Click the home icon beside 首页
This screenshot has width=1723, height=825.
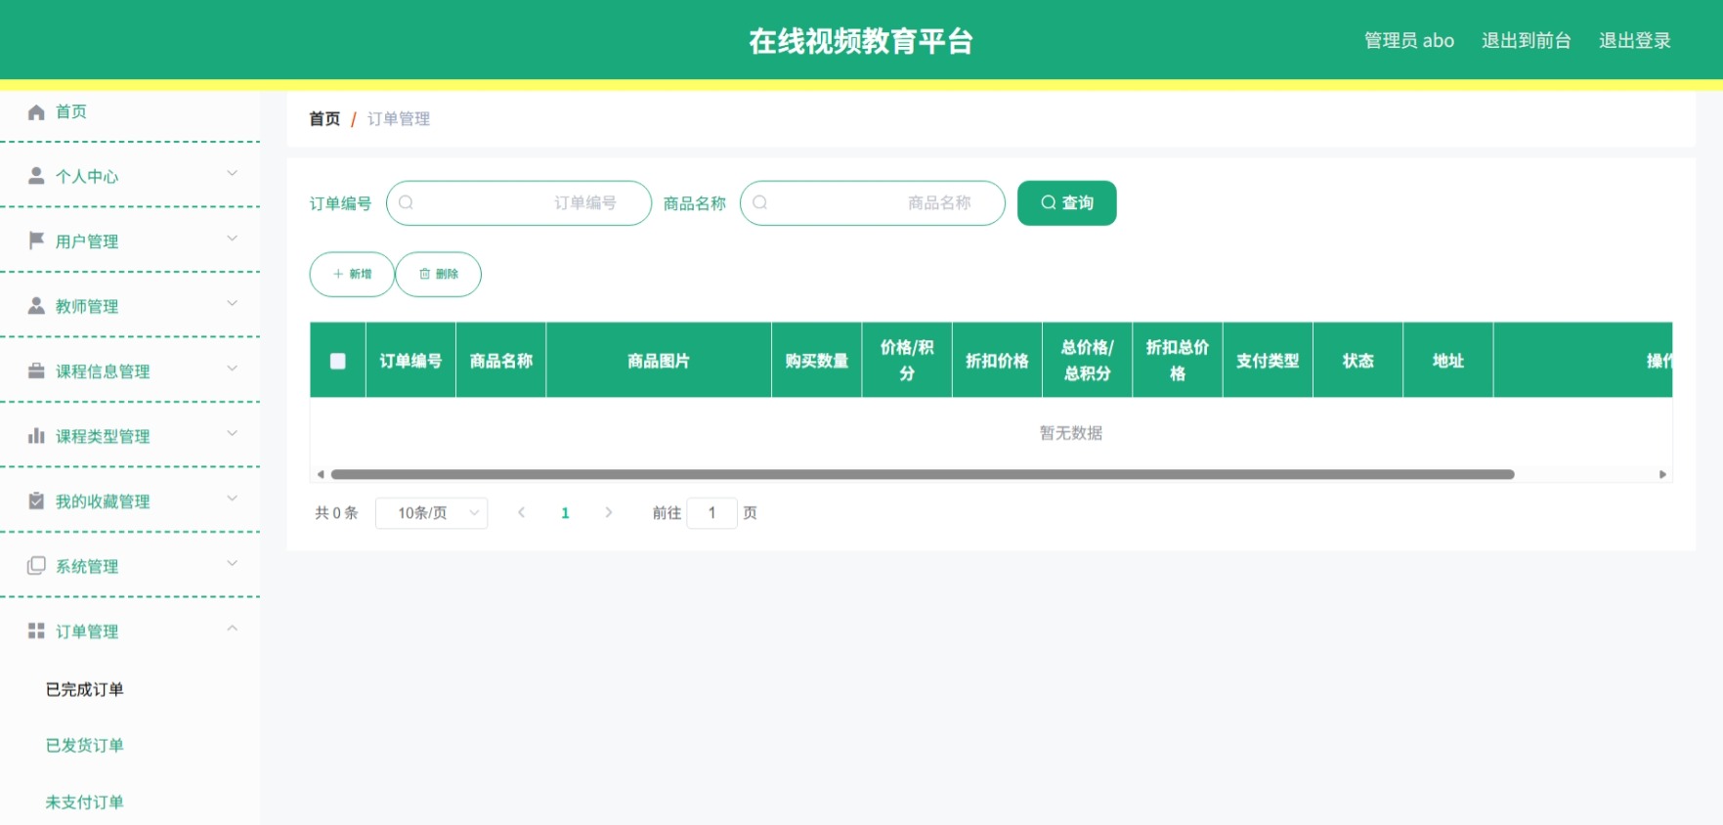36,111
